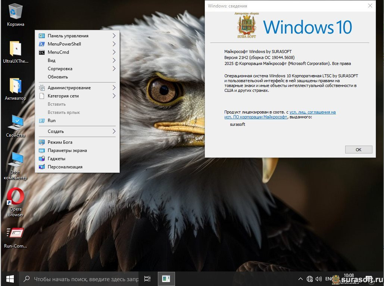The image size is (384, 286).
Task: Choose Режим Бога menu entry
Action: pos(60,142)
